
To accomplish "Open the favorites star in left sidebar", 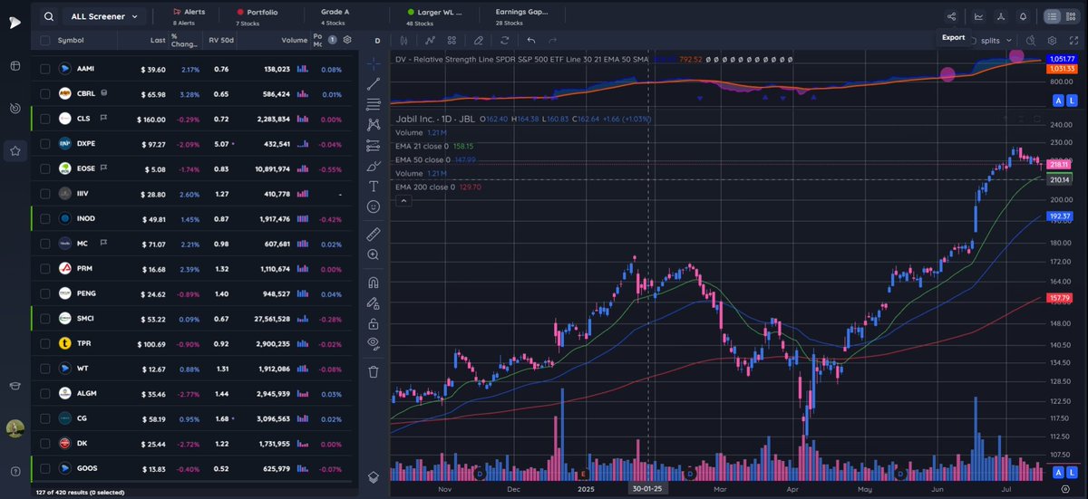I will click(15, 150).
